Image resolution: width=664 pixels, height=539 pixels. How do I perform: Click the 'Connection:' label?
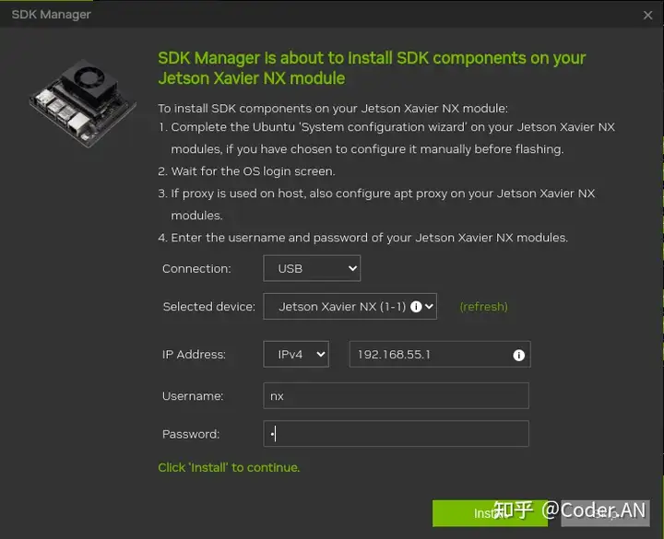click(196, 269)
